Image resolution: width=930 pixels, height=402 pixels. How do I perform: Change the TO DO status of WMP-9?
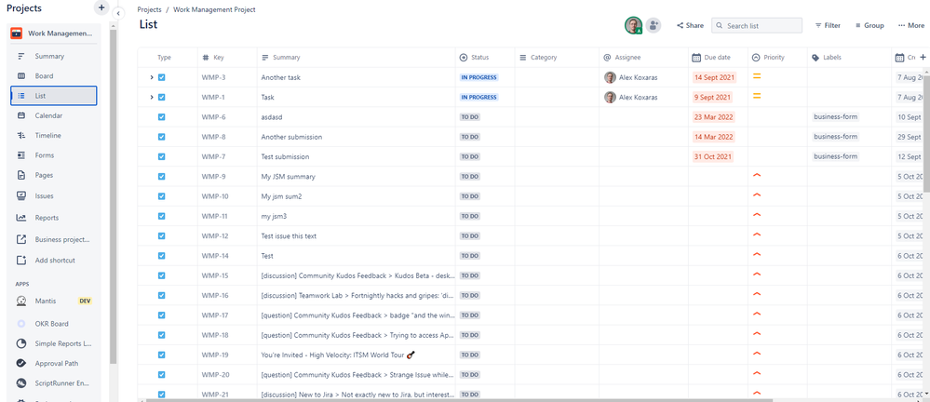[470, 176]
